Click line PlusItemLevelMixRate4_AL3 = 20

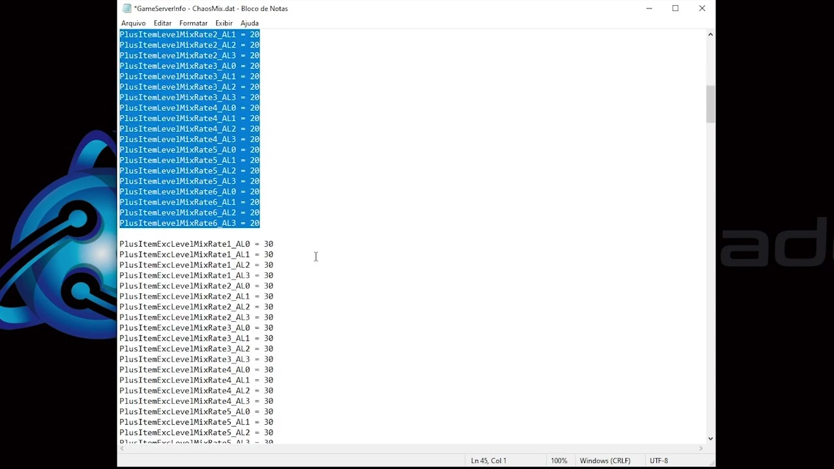tap(190, 139)
